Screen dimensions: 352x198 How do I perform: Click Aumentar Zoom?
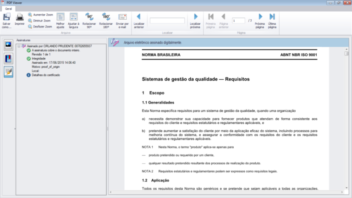coord(40,15)
